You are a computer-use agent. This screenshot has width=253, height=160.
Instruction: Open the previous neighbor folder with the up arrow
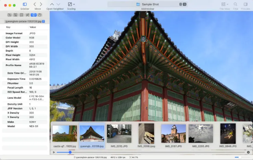pos(52,4)
